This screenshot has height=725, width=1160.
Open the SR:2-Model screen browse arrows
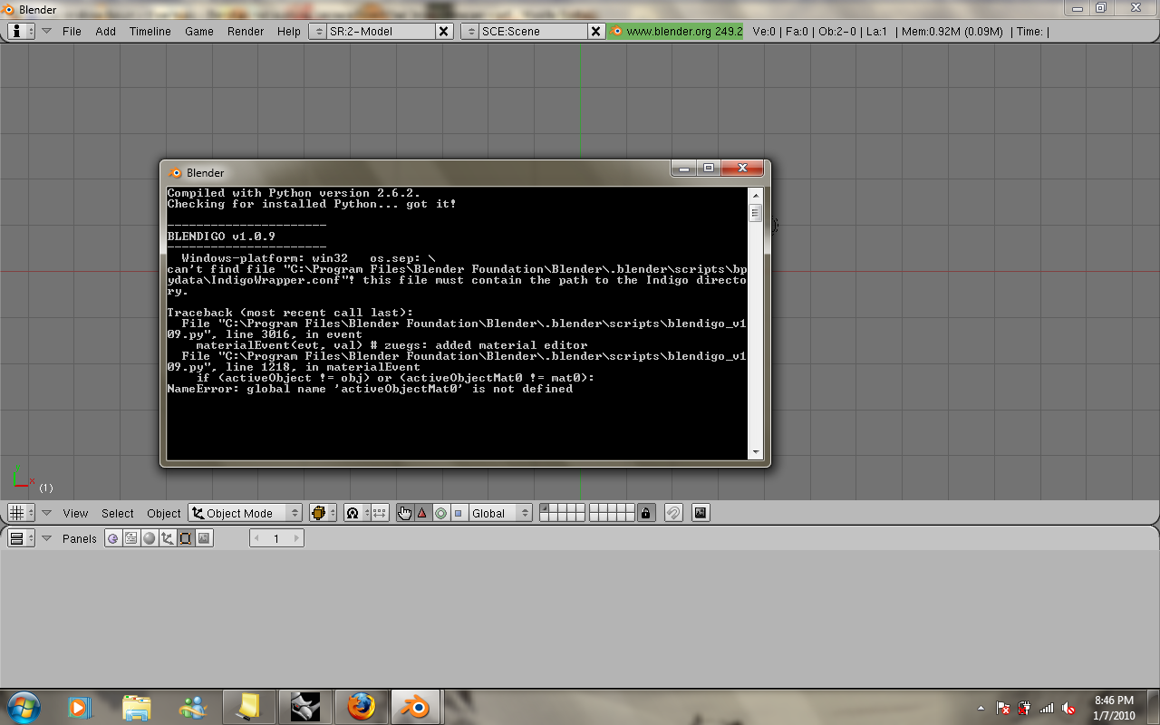[318, 31]
